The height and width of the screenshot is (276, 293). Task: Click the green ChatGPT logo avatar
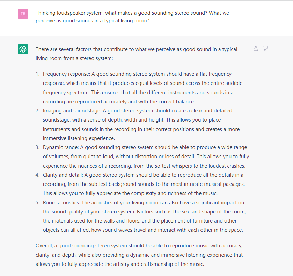[x=23, y=49]
